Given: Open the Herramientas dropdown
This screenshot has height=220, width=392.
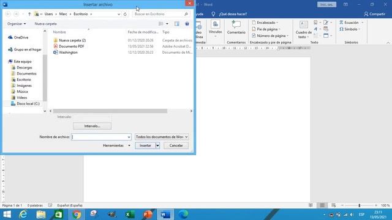Looking at the screenshot, I should (116, 145).
